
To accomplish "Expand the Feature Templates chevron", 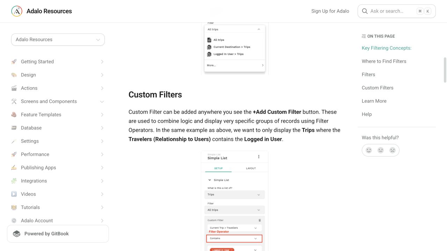I will tap(102, 115).
